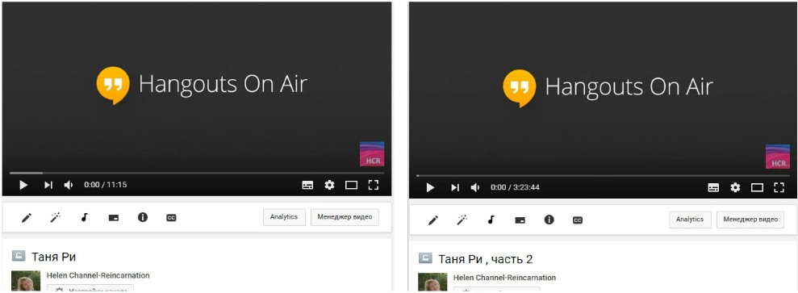Toggle theater mode in left player

pos(351,185)
